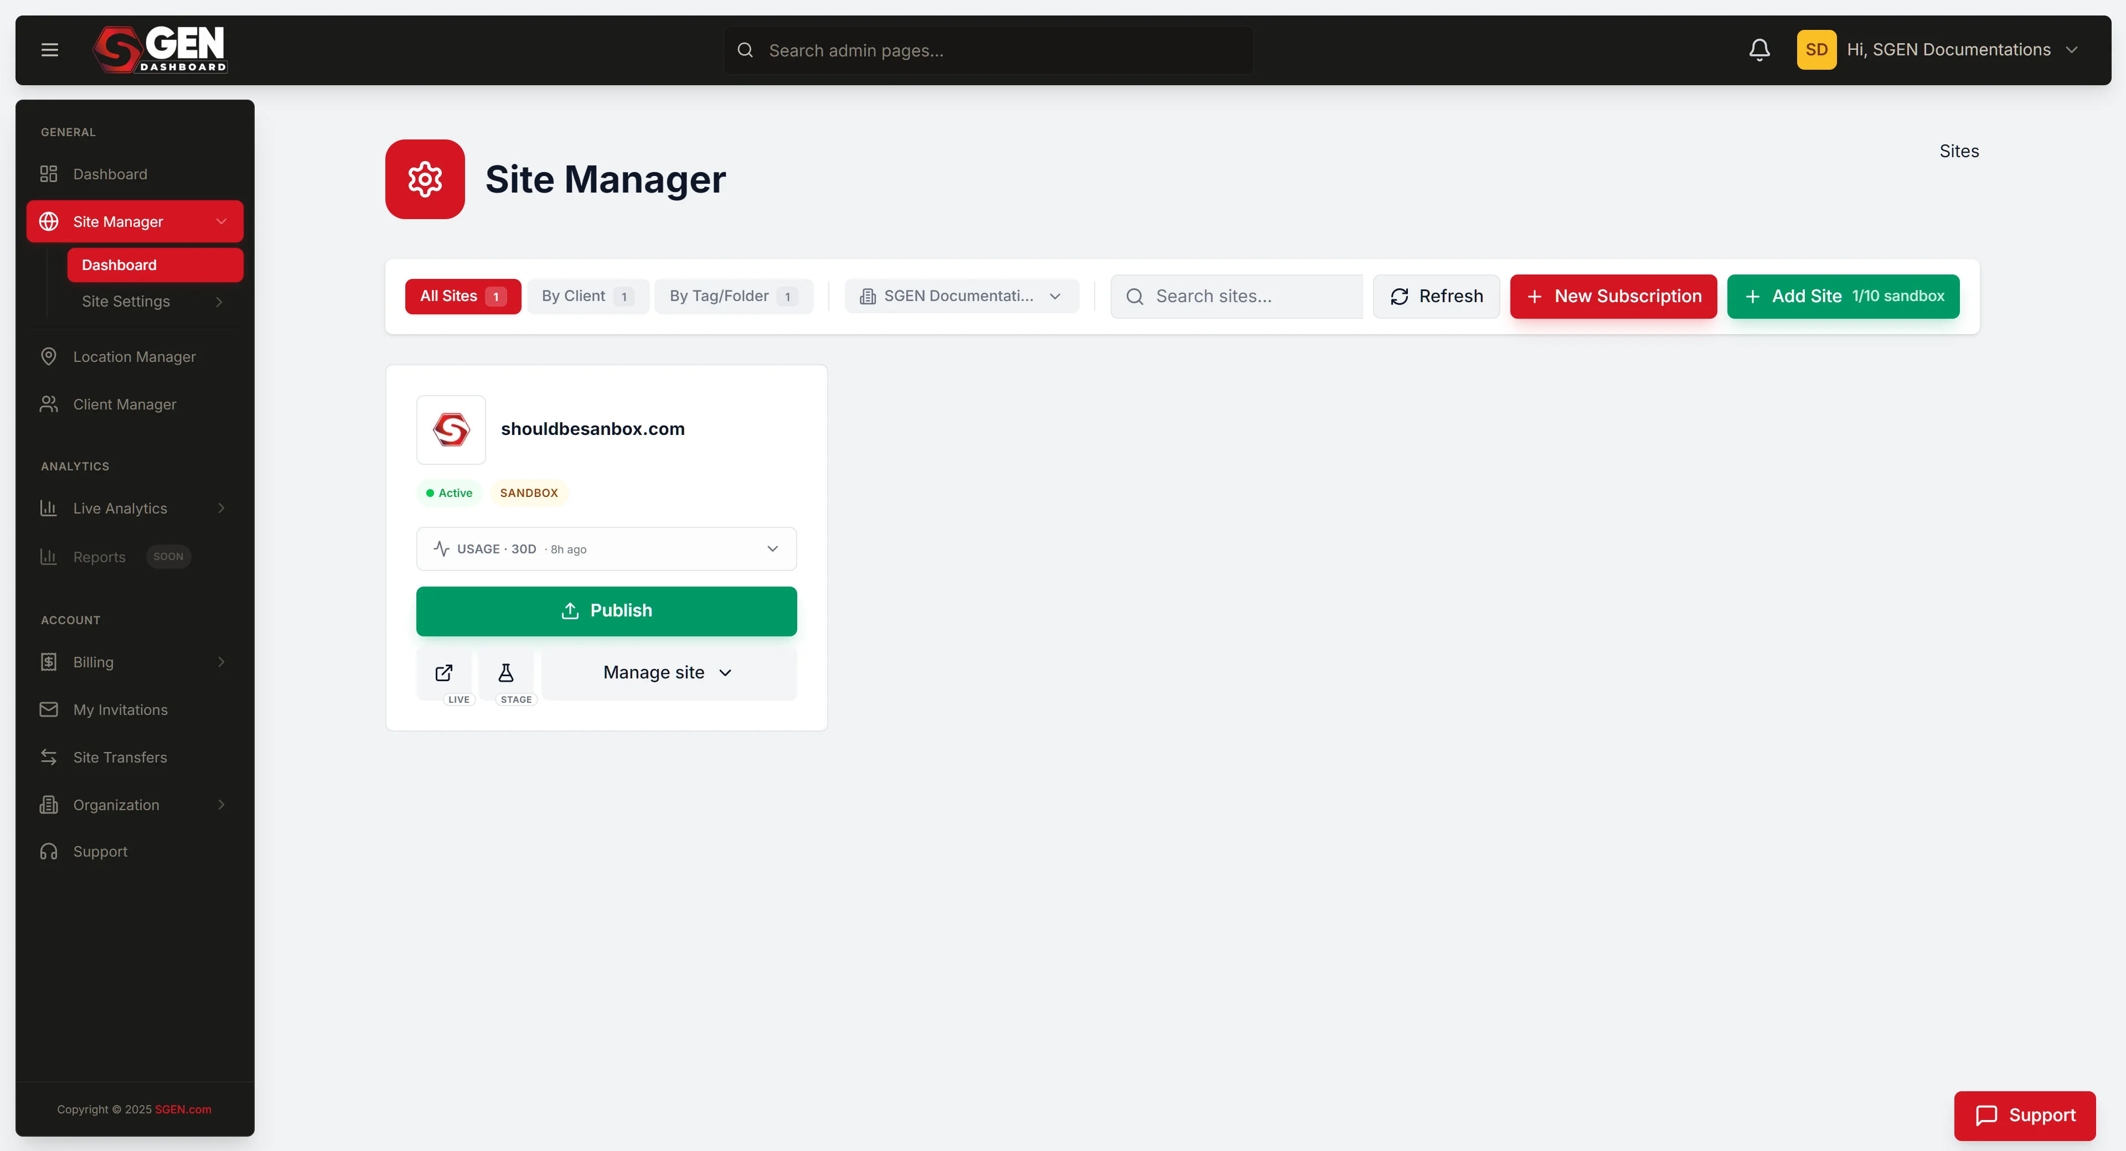Screen dimensions: 2126x1151
Task: Expand the USAGE 30D panel
Action: (x=607, y=549)
